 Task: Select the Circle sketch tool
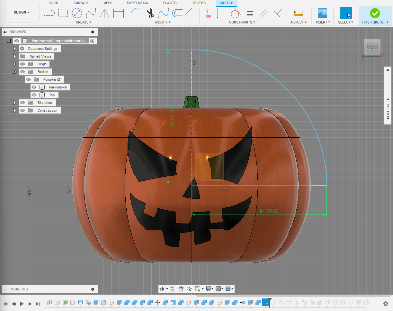point(77,13)
